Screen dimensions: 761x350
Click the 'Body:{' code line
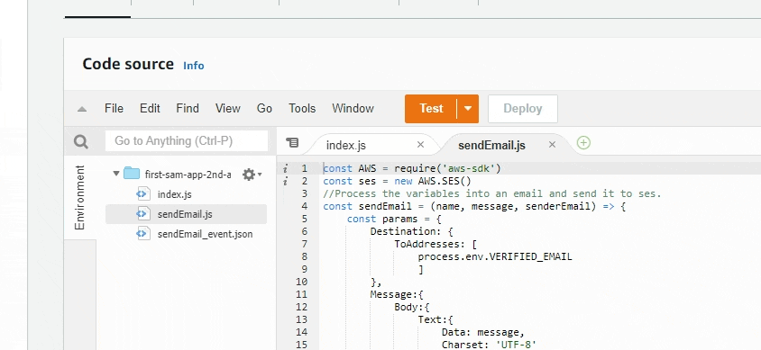(411, 307)
